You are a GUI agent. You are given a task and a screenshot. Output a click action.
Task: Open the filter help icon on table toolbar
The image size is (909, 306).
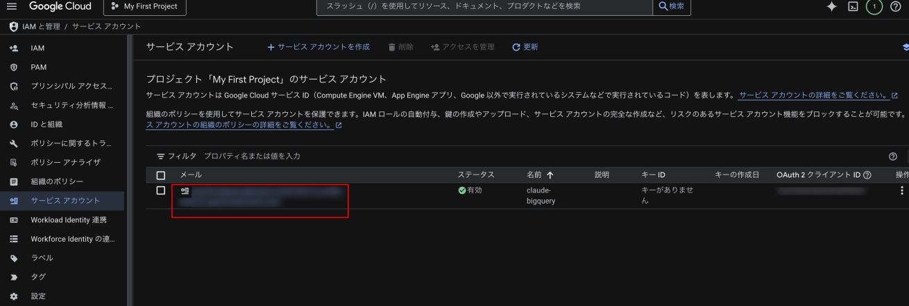coord(892,156)
